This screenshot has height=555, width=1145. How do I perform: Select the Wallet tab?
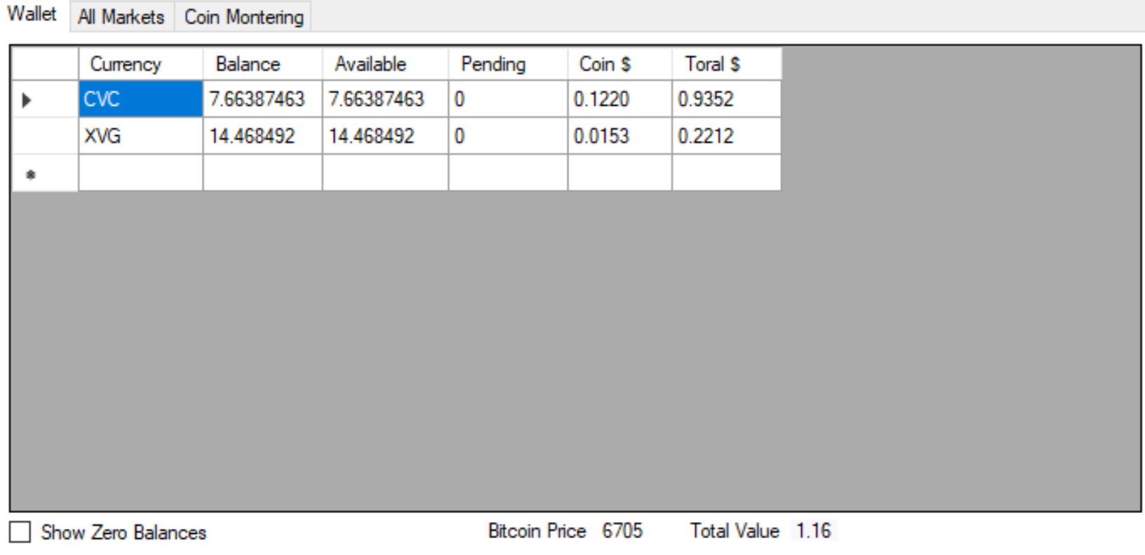[x=32, y=15]
